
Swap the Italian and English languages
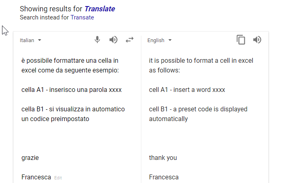129,40
